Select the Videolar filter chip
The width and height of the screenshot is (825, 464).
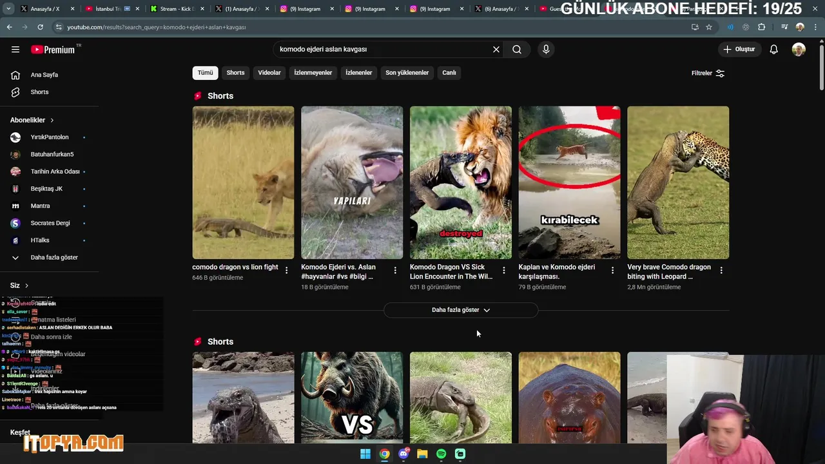(x=269, y=73)
